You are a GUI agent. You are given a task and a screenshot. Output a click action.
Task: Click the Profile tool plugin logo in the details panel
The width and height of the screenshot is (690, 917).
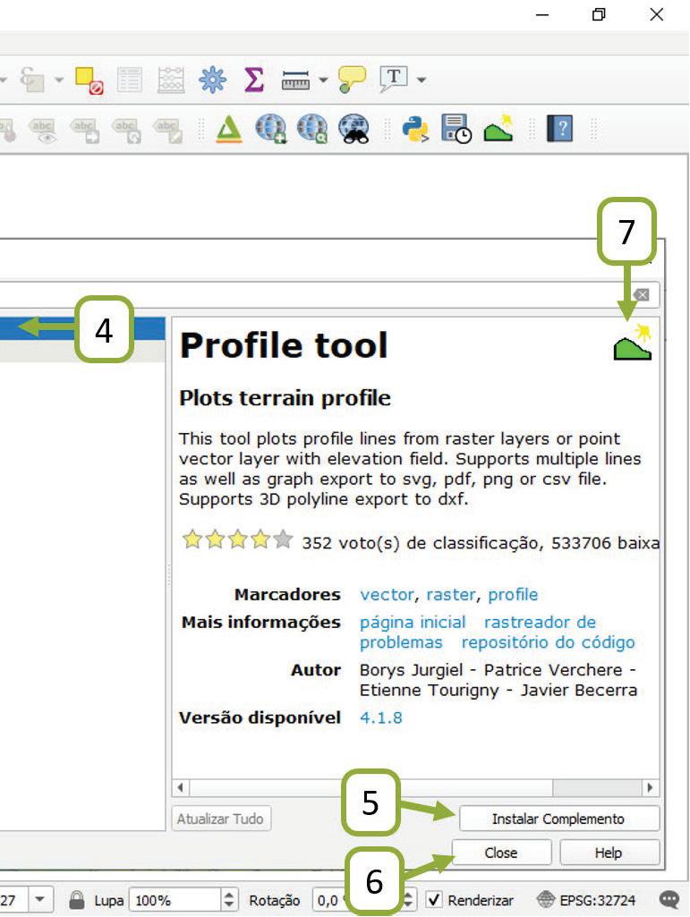click(633, 341)
